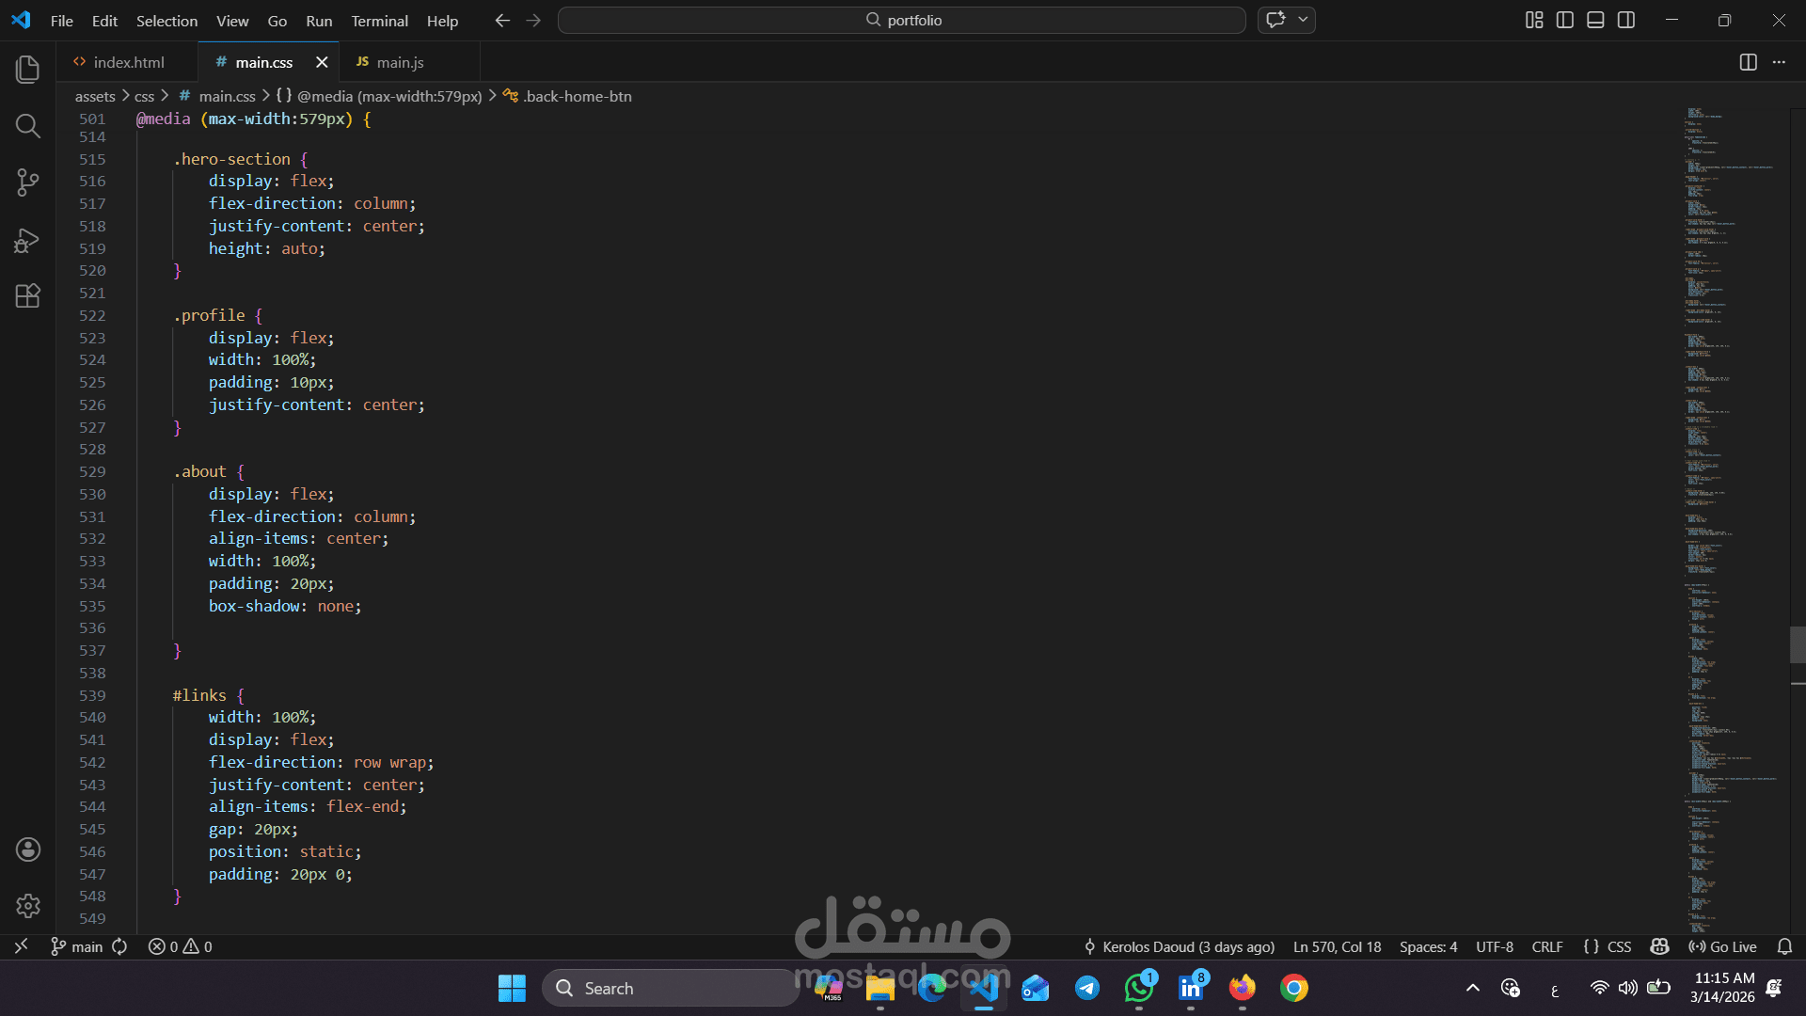Screen dimensions: 1806x1016
Task: Open the Explorer view in activity bar
Action: 28,70
